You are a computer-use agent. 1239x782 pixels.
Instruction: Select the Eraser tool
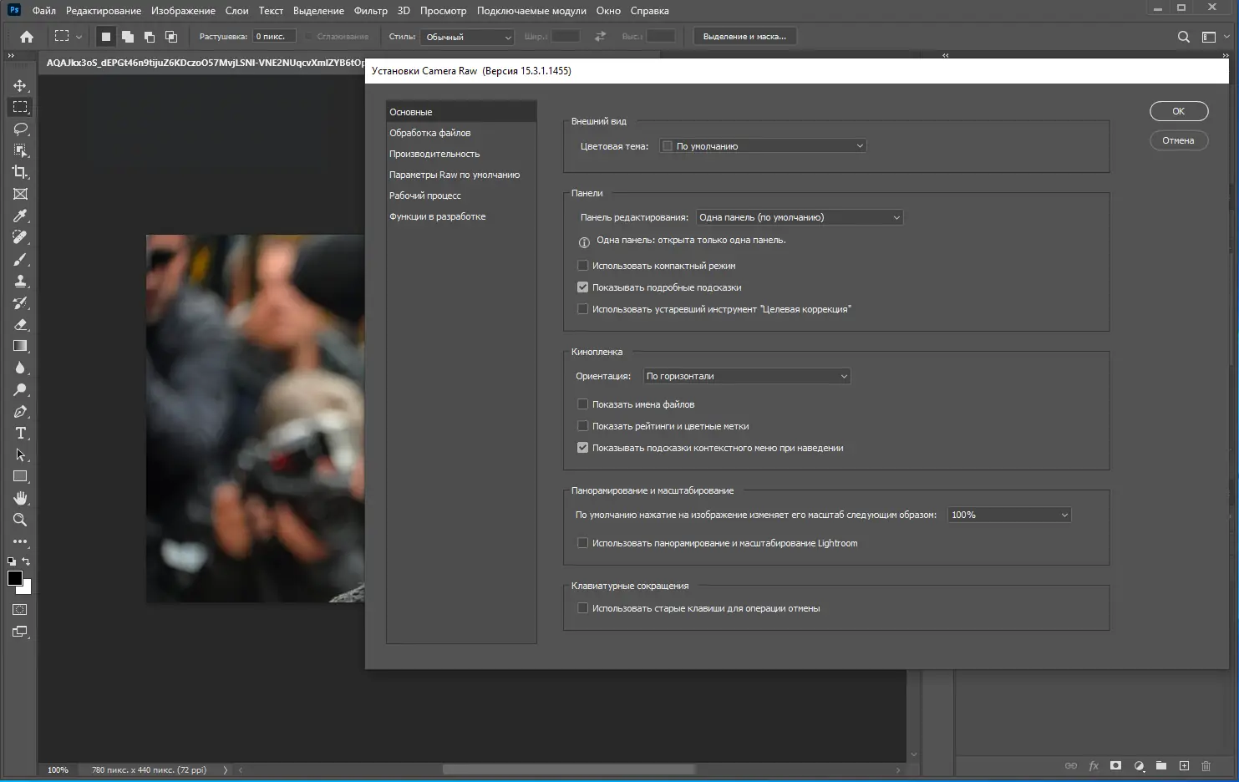20,324
